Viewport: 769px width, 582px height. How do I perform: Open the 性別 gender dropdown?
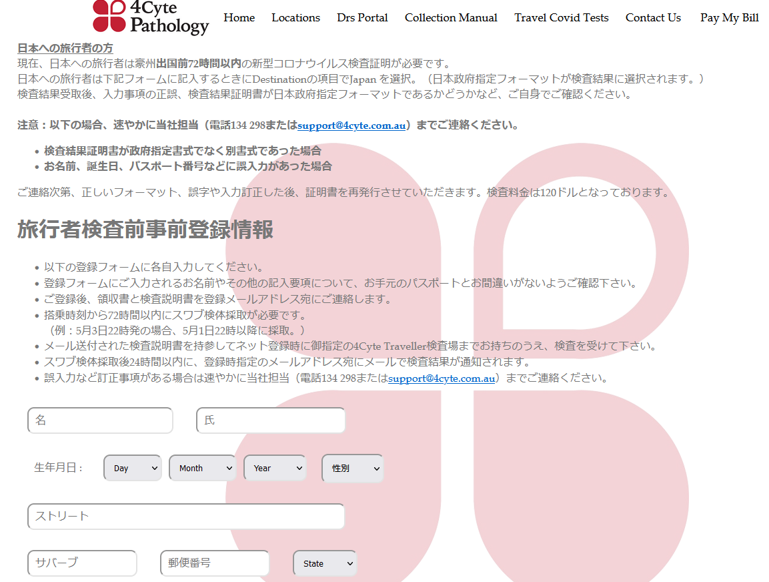tap(352, 468)
